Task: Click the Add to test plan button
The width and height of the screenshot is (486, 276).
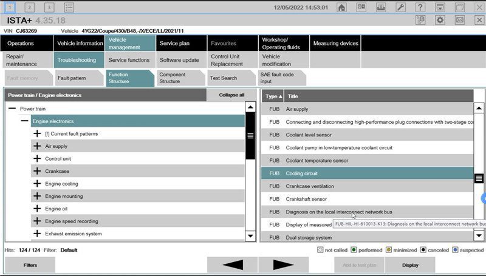Action: coord(359,265)
